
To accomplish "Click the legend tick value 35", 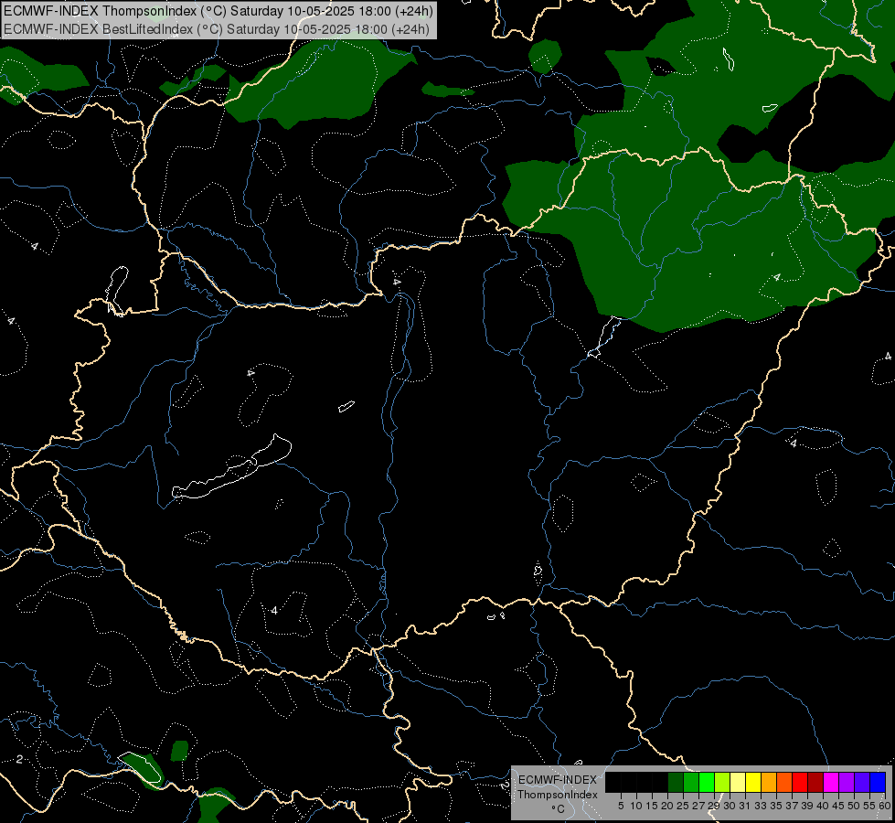I will coord(777,806).
